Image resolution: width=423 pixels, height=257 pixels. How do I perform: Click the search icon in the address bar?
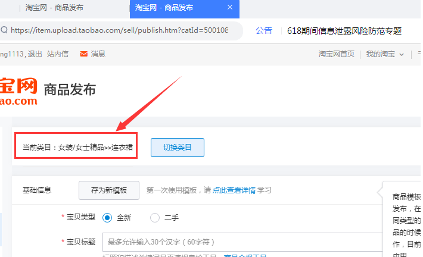click(4, 30)
